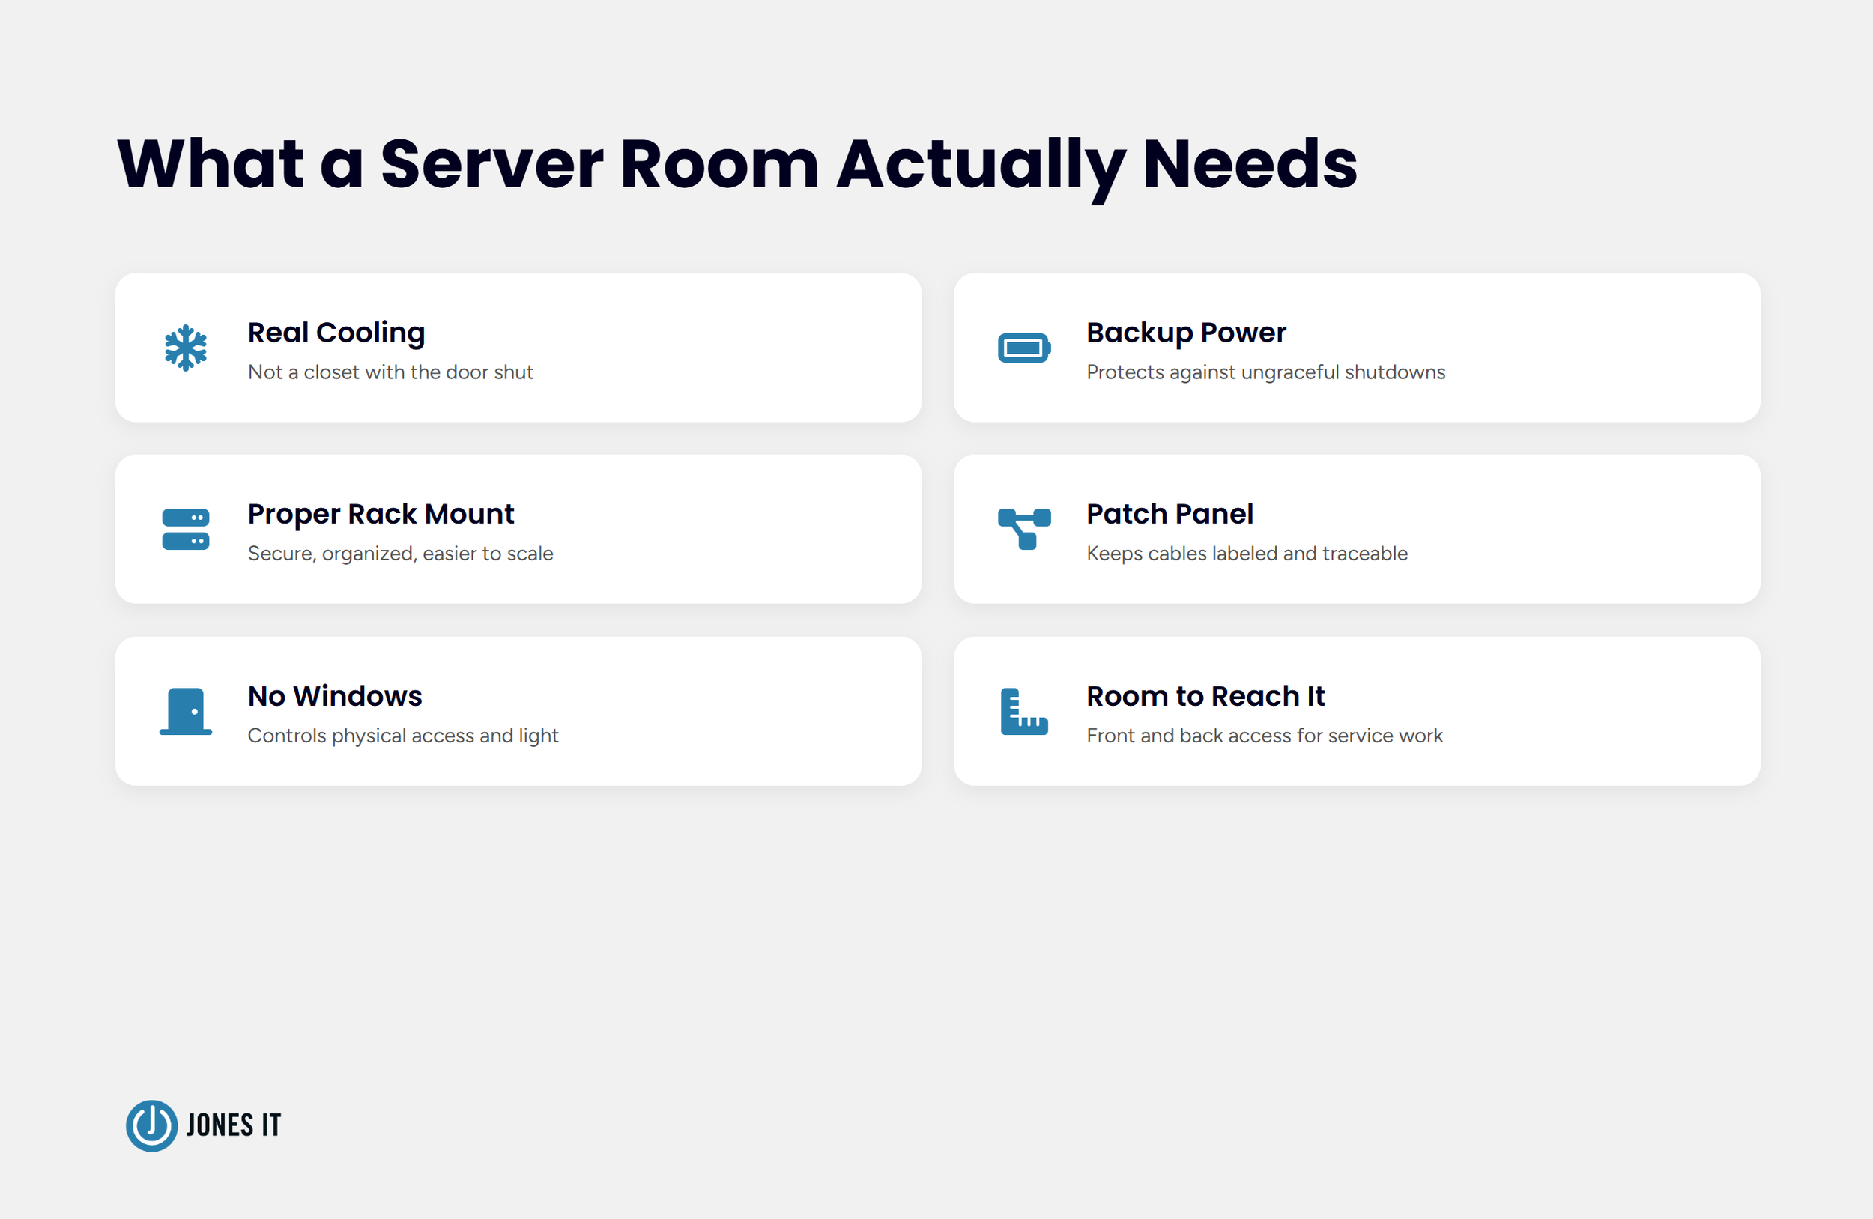Click 'Front and back access for service work' text
1873x1219 pixels.
(1265, 736)
